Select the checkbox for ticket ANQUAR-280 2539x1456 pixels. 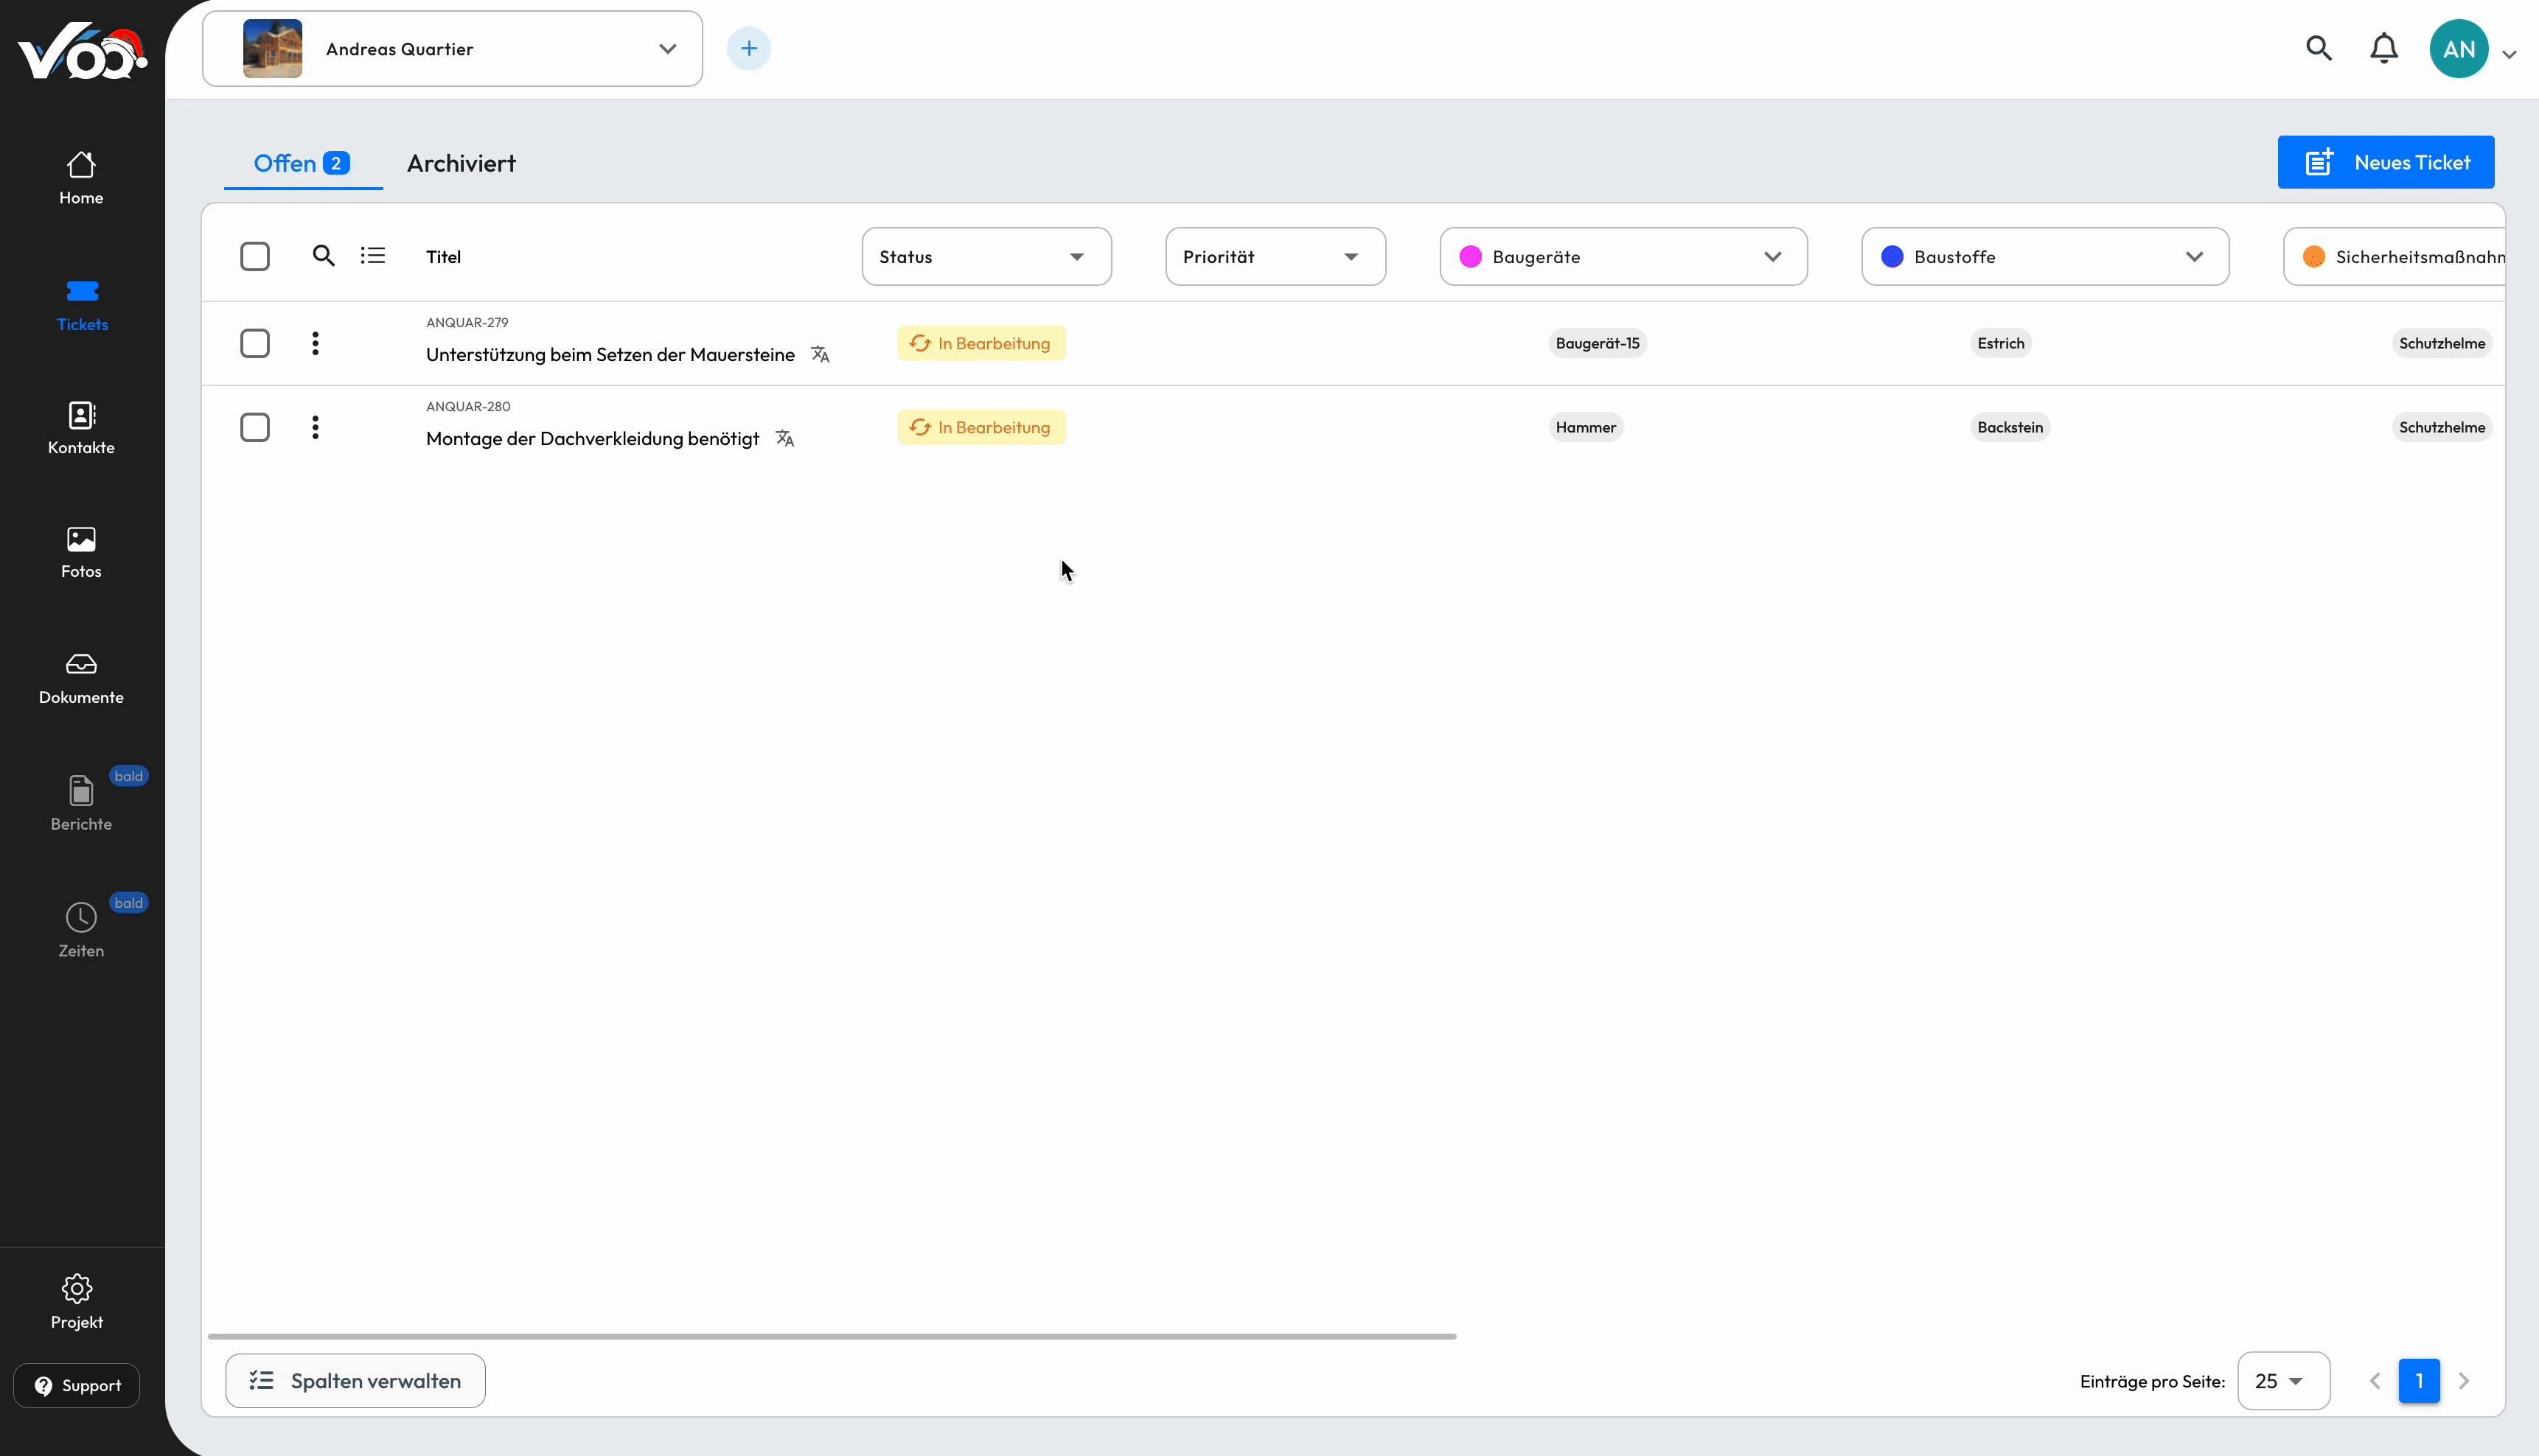255,427
